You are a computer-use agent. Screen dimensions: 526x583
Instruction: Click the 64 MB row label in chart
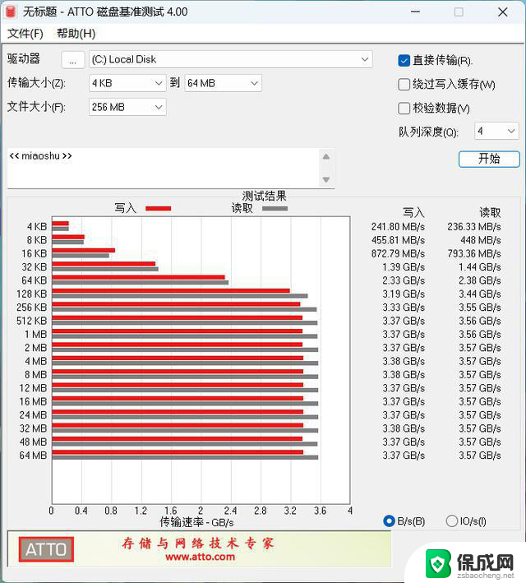click(x=33, y=455)
